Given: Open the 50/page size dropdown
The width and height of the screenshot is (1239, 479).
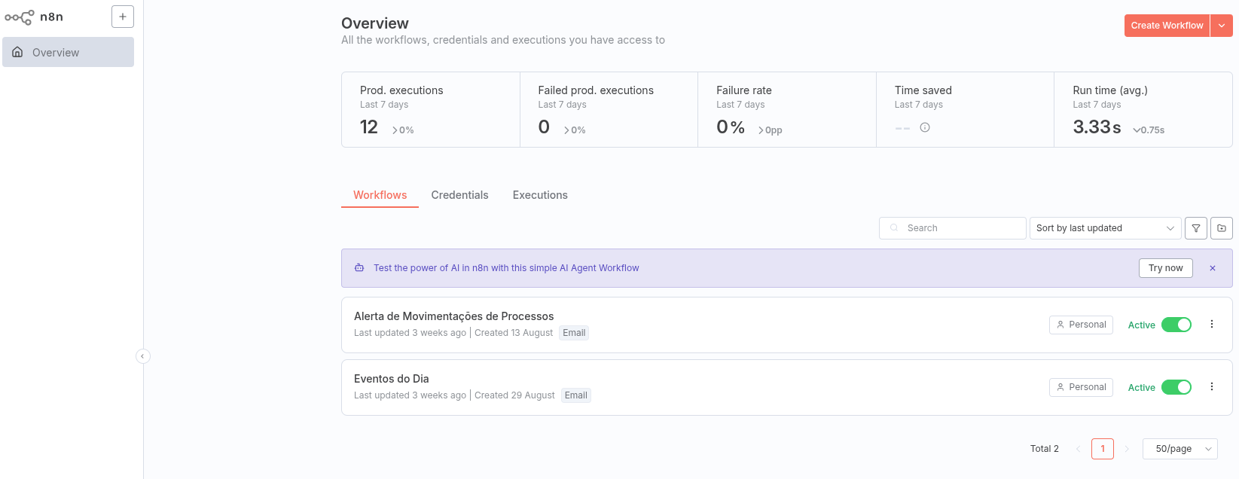Looking at the screenshot, I should click(x=1180, y=449).
